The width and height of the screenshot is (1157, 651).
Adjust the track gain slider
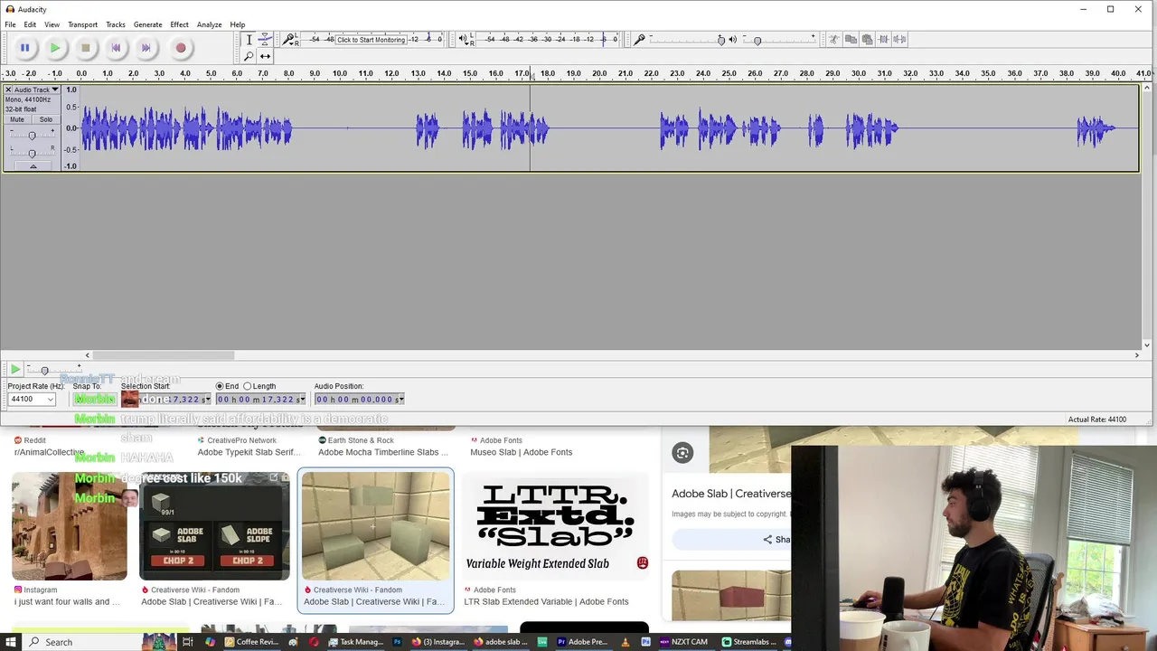coord(32,136)
